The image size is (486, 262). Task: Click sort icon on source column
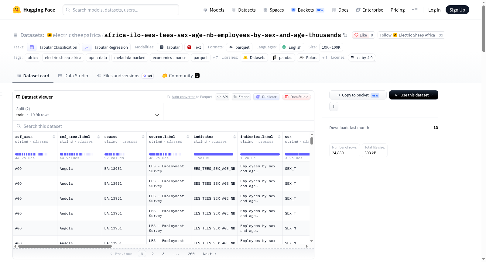coord(143,137)
